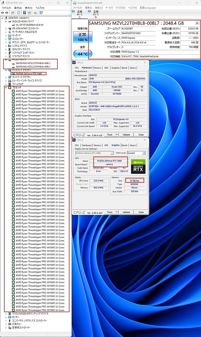
Task: Click Validate button in lower CPU-Z window
Action: point(126,212)
